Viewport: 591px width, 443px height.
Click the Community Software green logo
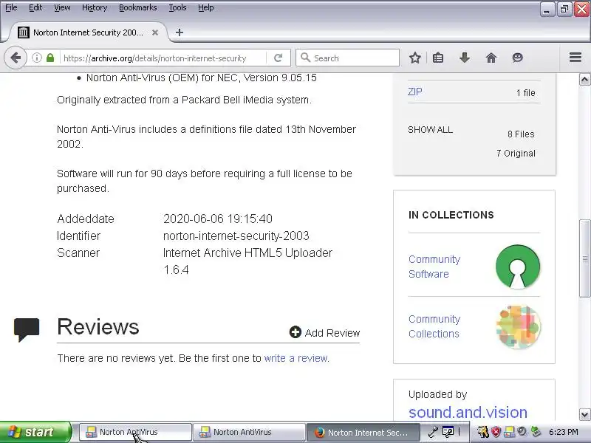pyautogui.click(x=518, y=267)
